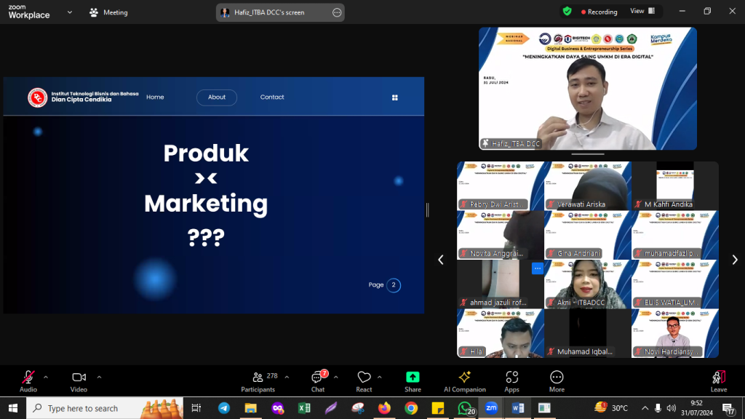Expand audio options caret next to Audio
The height and width of the screenshot is (419, 745).
pyautogui.click(x=46, y=377)
